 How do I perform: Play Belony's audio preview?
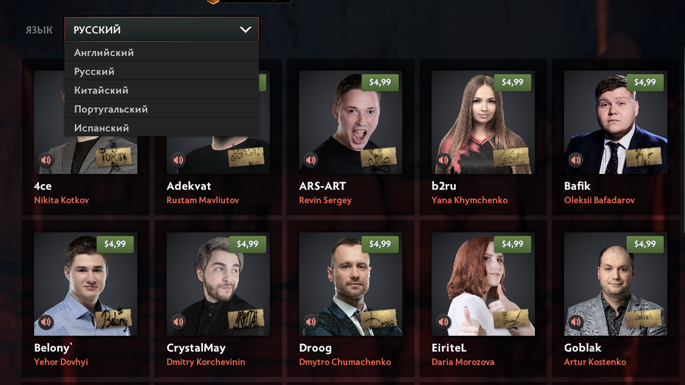click(x=46, y=322)
